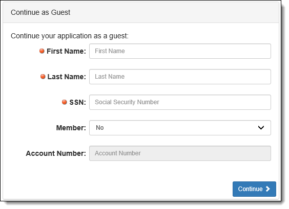
Task: Click the Member dropdown chevron arrow
Action: point(261,128)
